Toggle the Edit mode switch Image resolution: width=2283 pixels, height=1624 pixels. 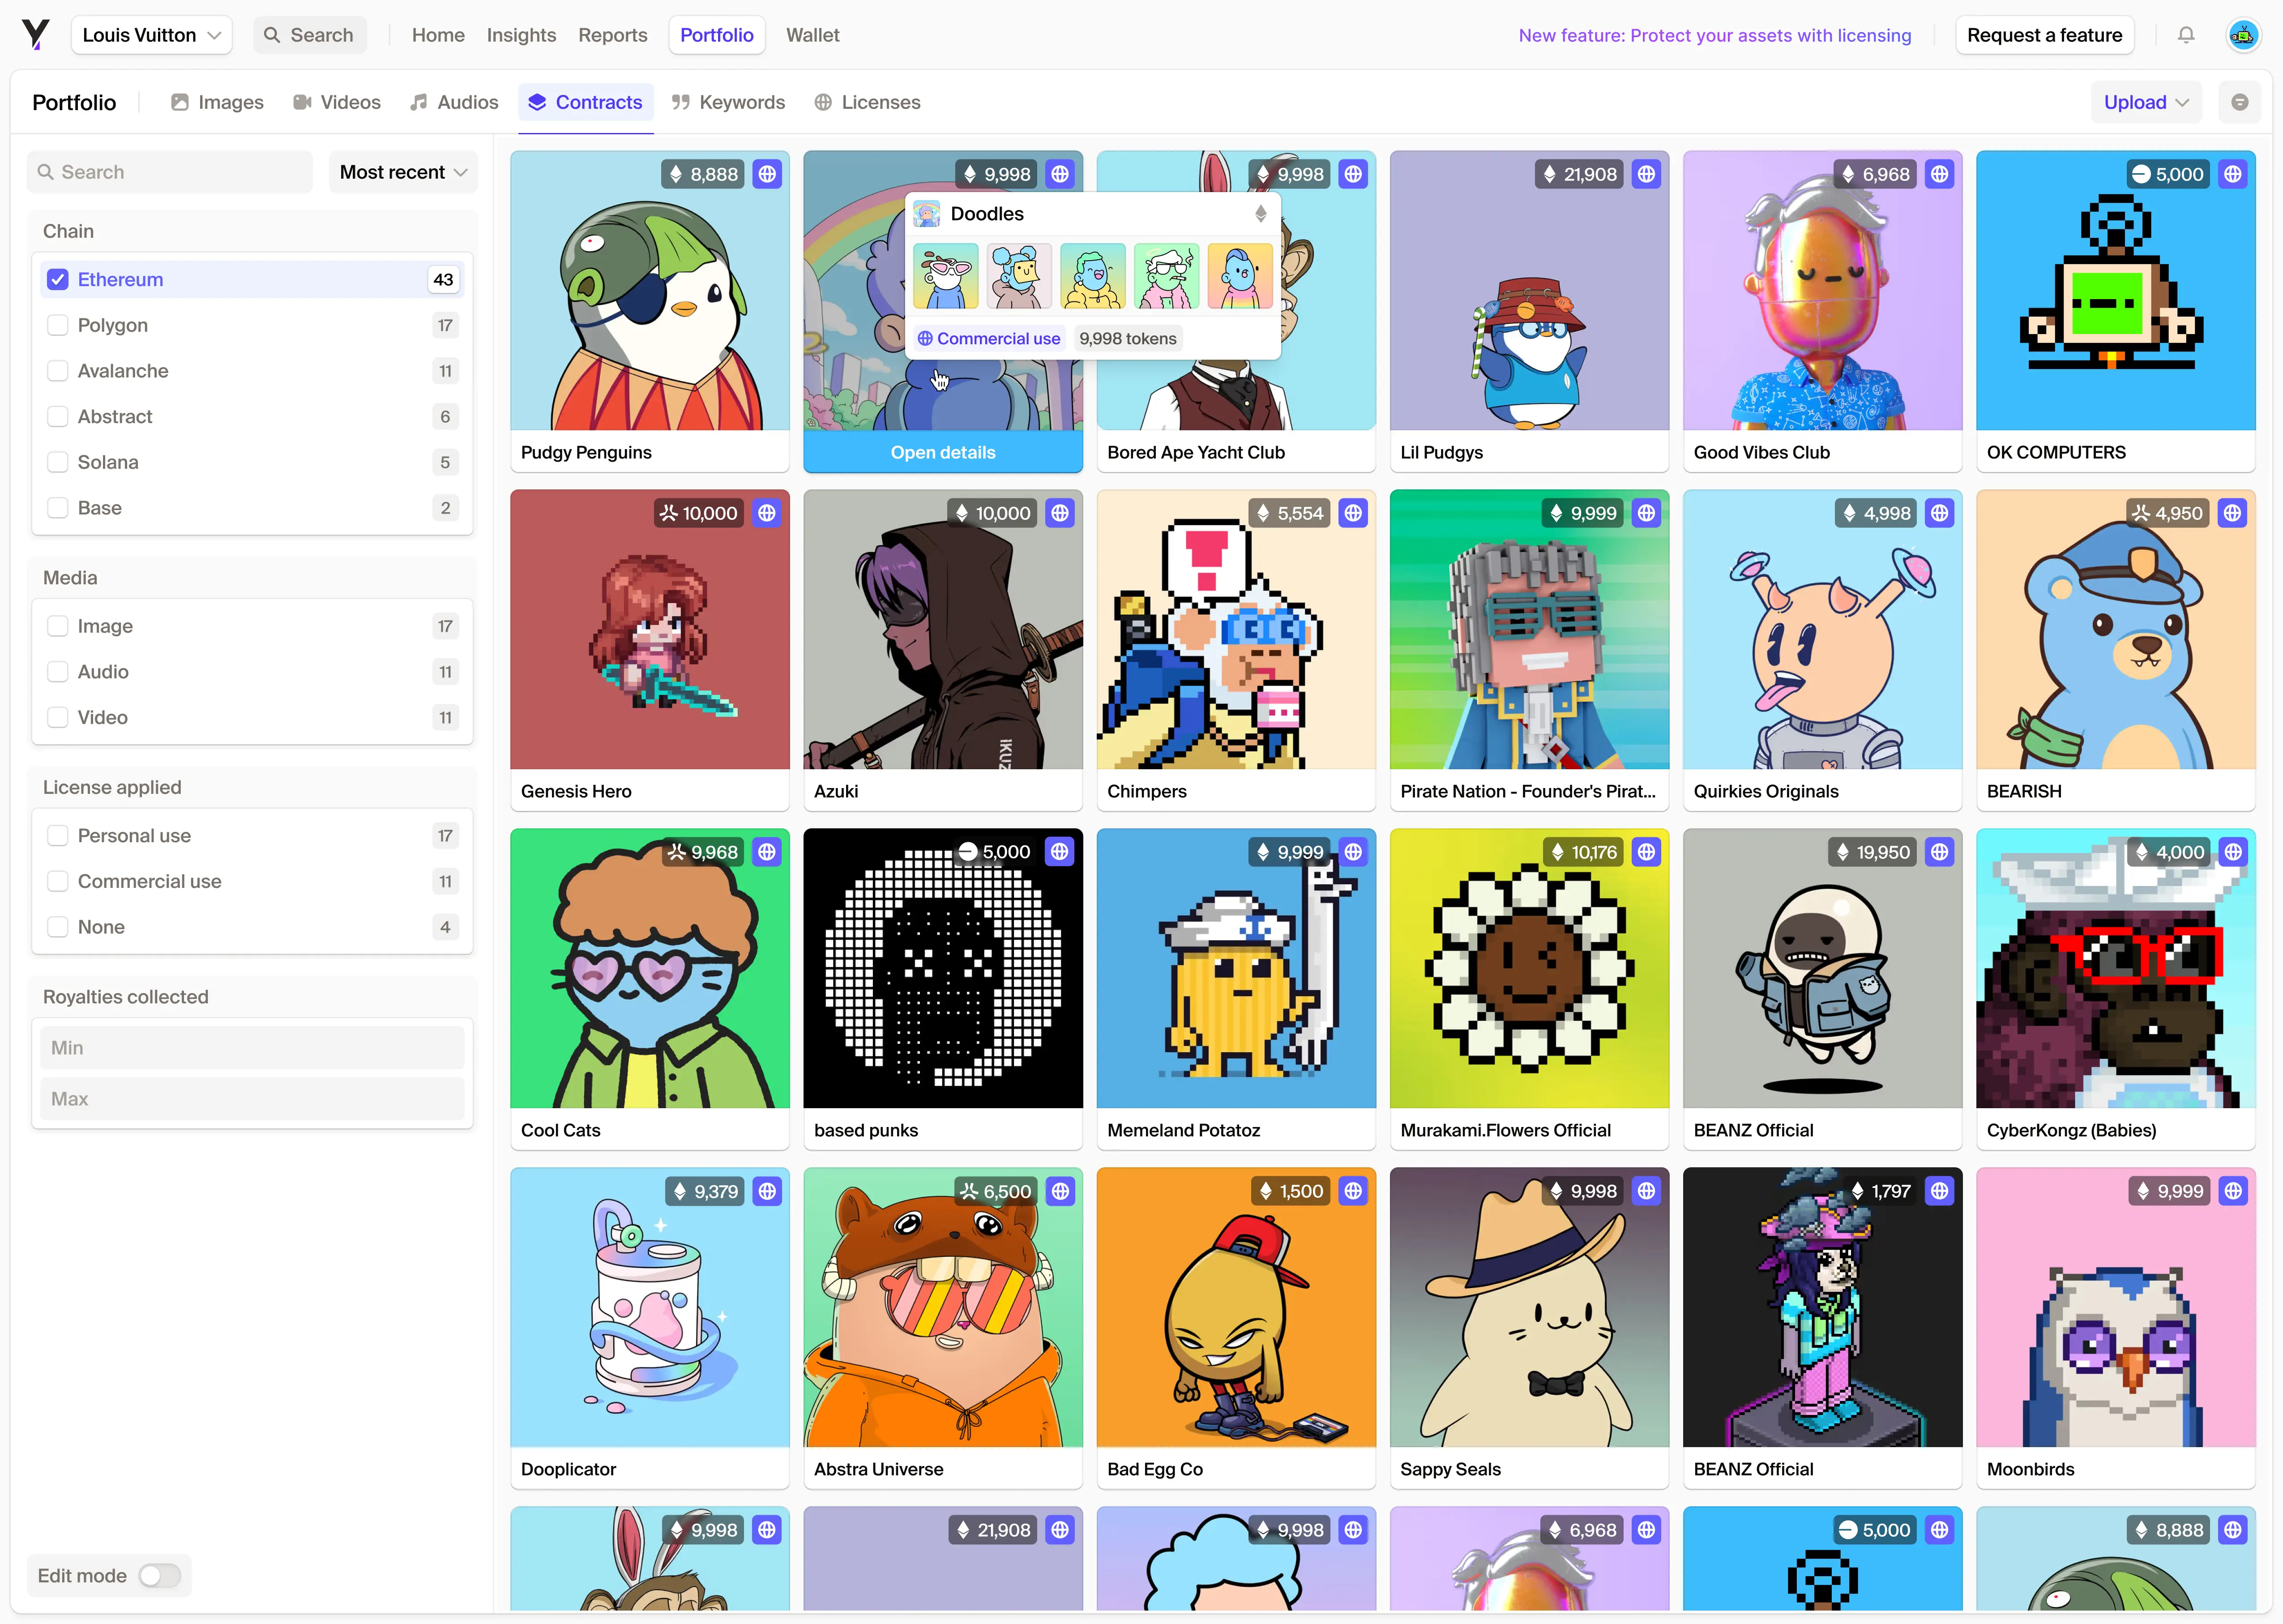click(x=160, y=1576)
